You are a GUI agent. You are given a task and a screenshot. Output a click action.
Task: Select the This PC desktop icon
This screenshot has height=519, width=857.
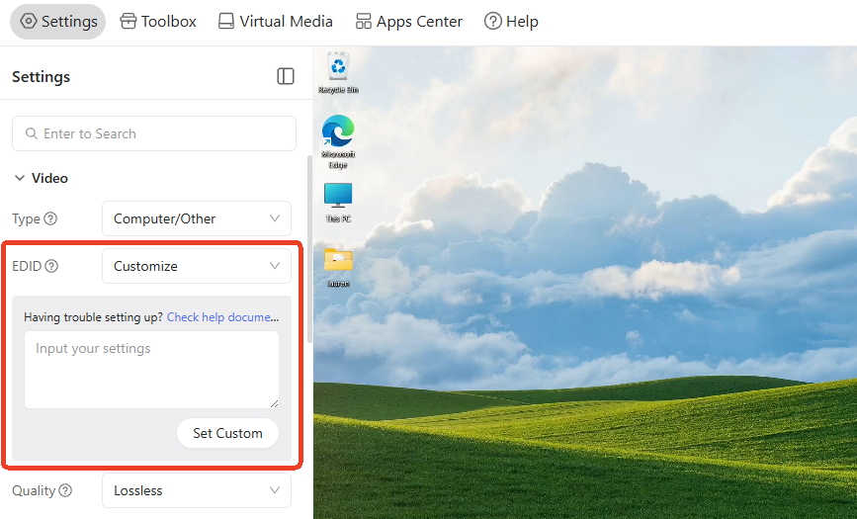coord(338,202)
